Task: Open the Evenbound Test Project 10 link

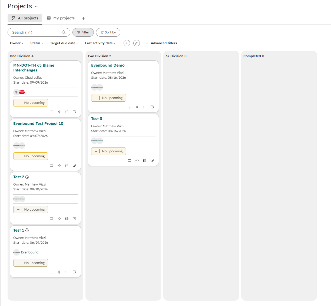Action: pos(38,123)
